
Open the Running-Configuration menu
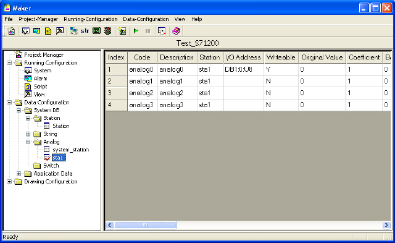[91, 19]
